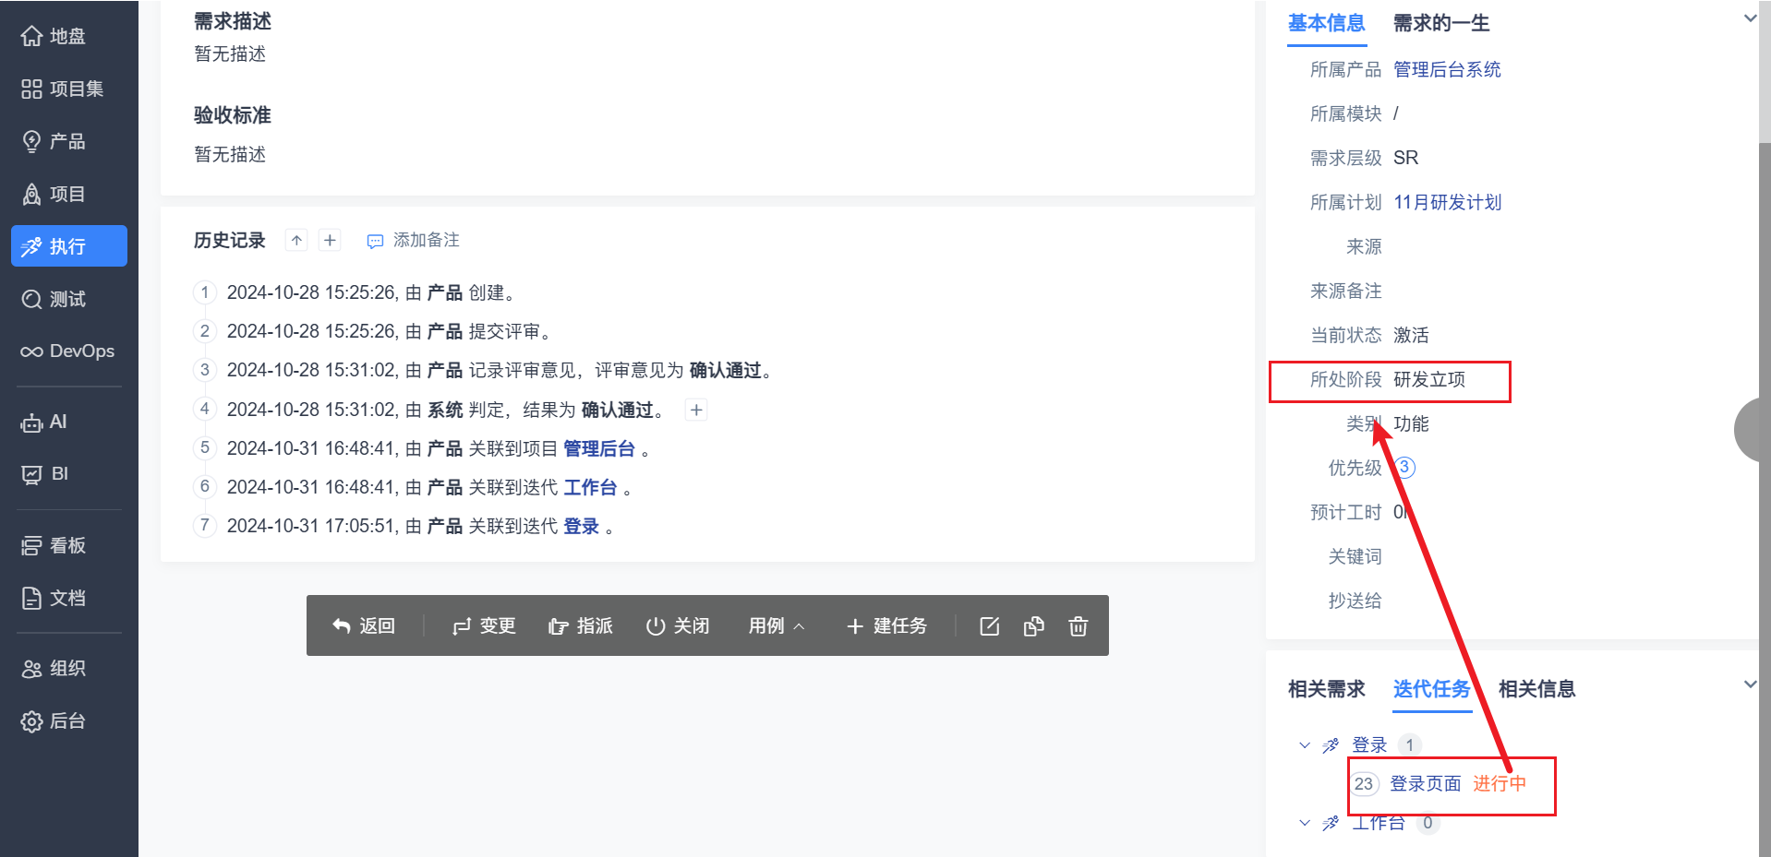This screenshot has width=1771, height=857.
Task: Click the 关闭 close-story button
Action: tap(678, 625)
